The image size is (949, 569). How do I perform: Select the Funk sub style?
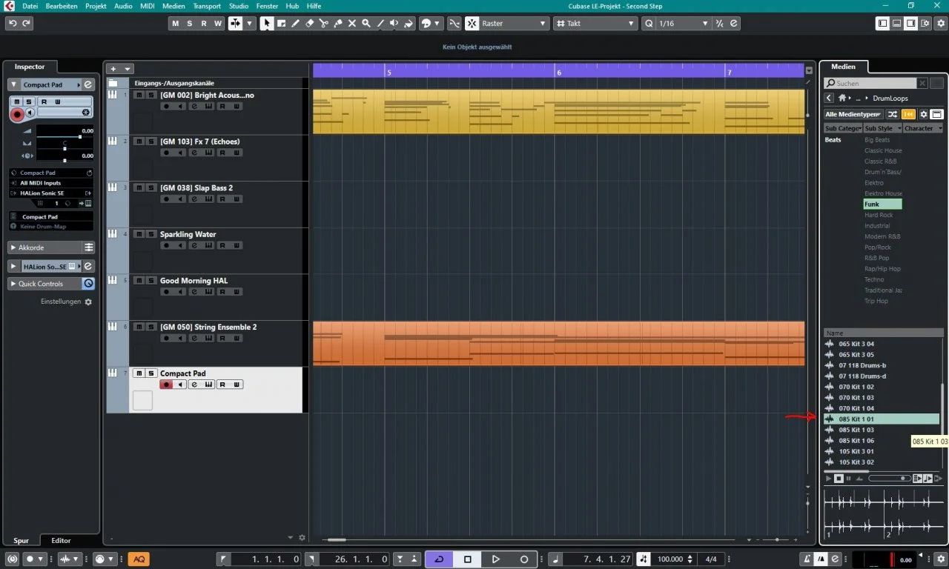(x=882, y=204)
